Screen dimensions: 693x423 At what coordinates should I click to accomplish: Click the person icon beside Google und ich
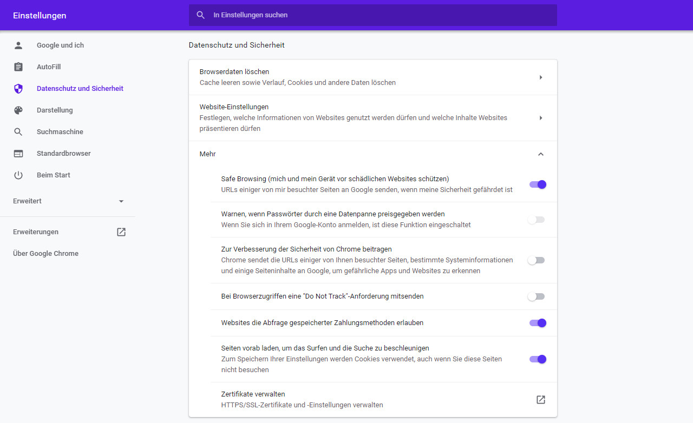point(18,45)
